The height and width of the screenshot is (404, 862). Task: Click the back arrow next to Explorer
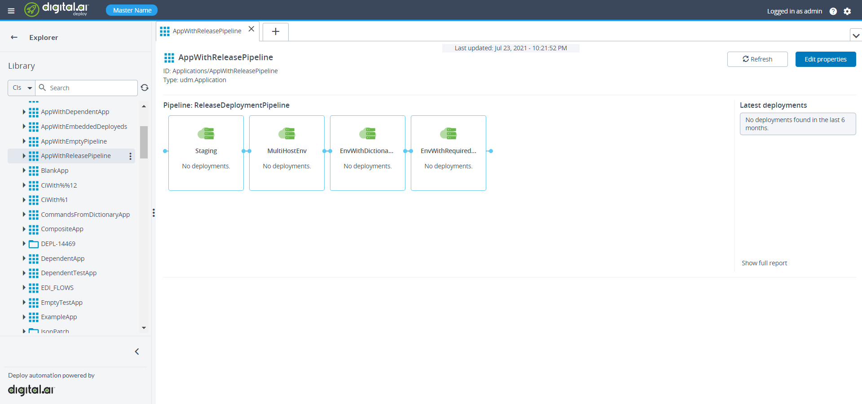pyautogui.click(x=14, y=37)
